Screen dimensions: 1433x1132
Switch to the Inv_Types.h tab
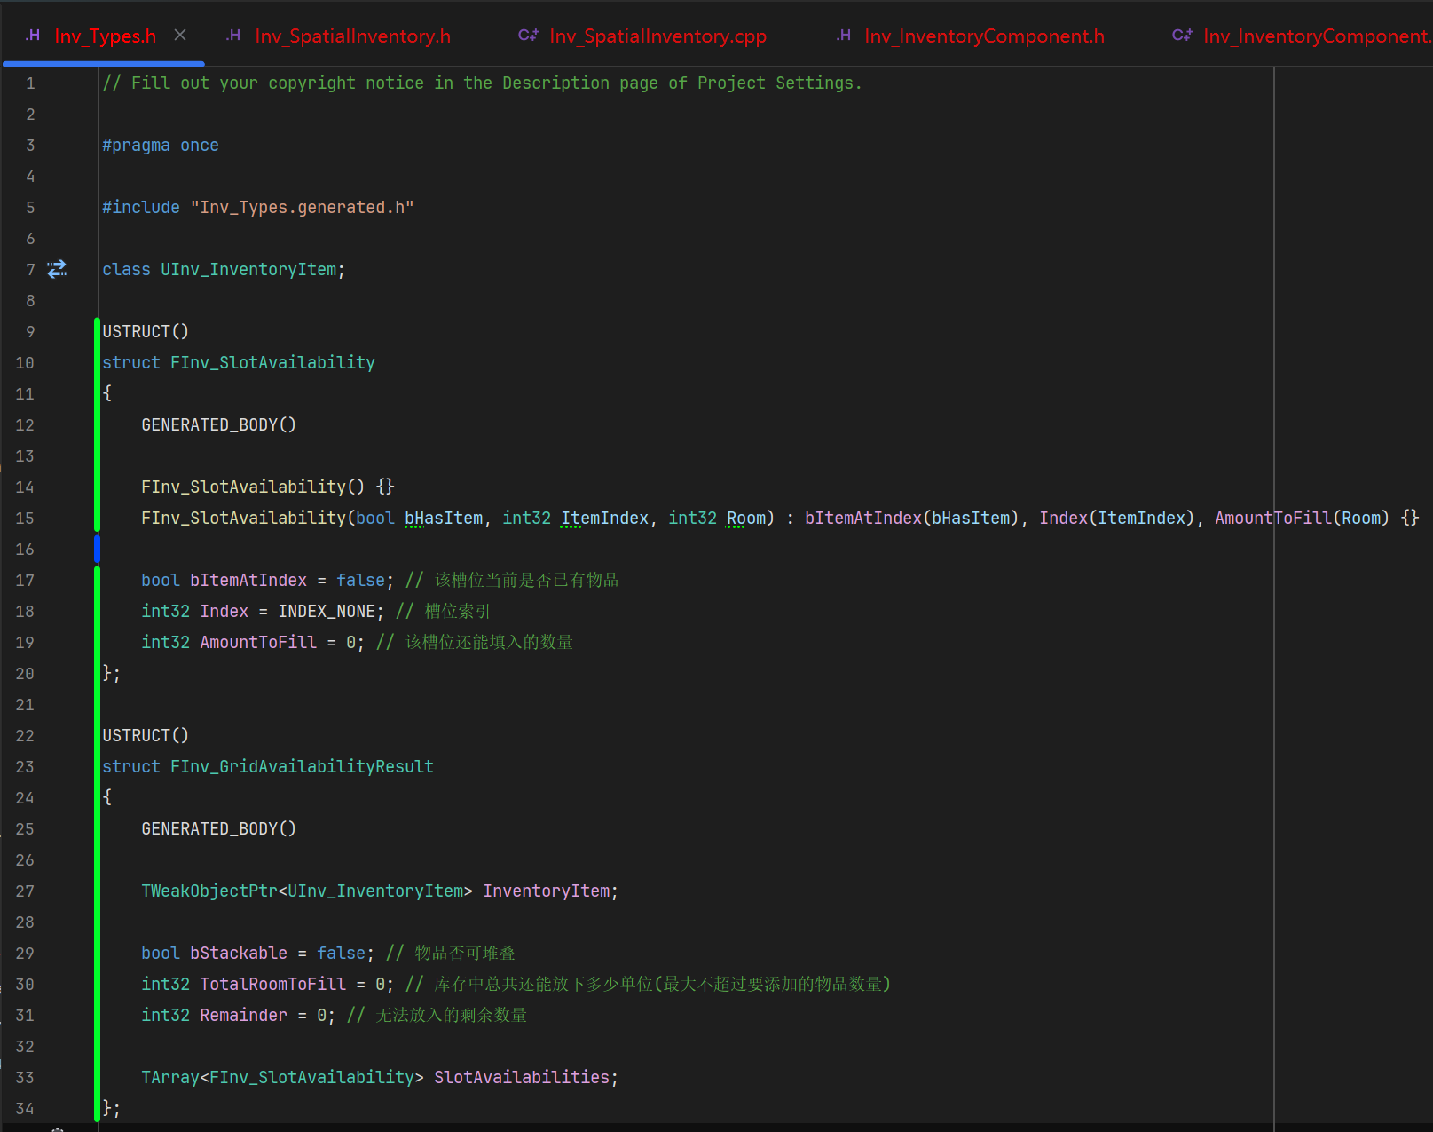click(x=105, y=36)
